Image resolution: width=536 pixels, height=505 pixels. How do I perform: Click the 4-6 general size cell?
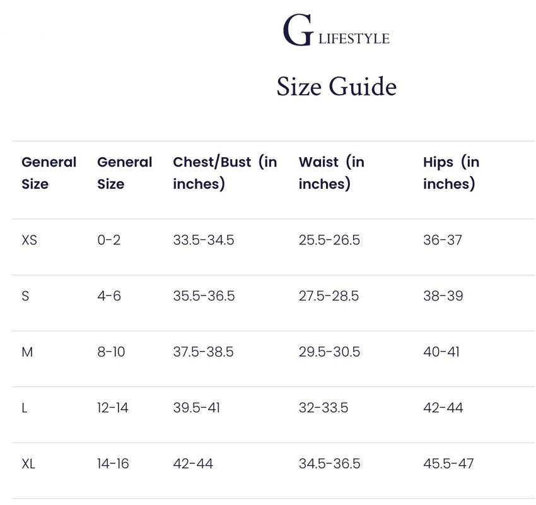point(109,295)
